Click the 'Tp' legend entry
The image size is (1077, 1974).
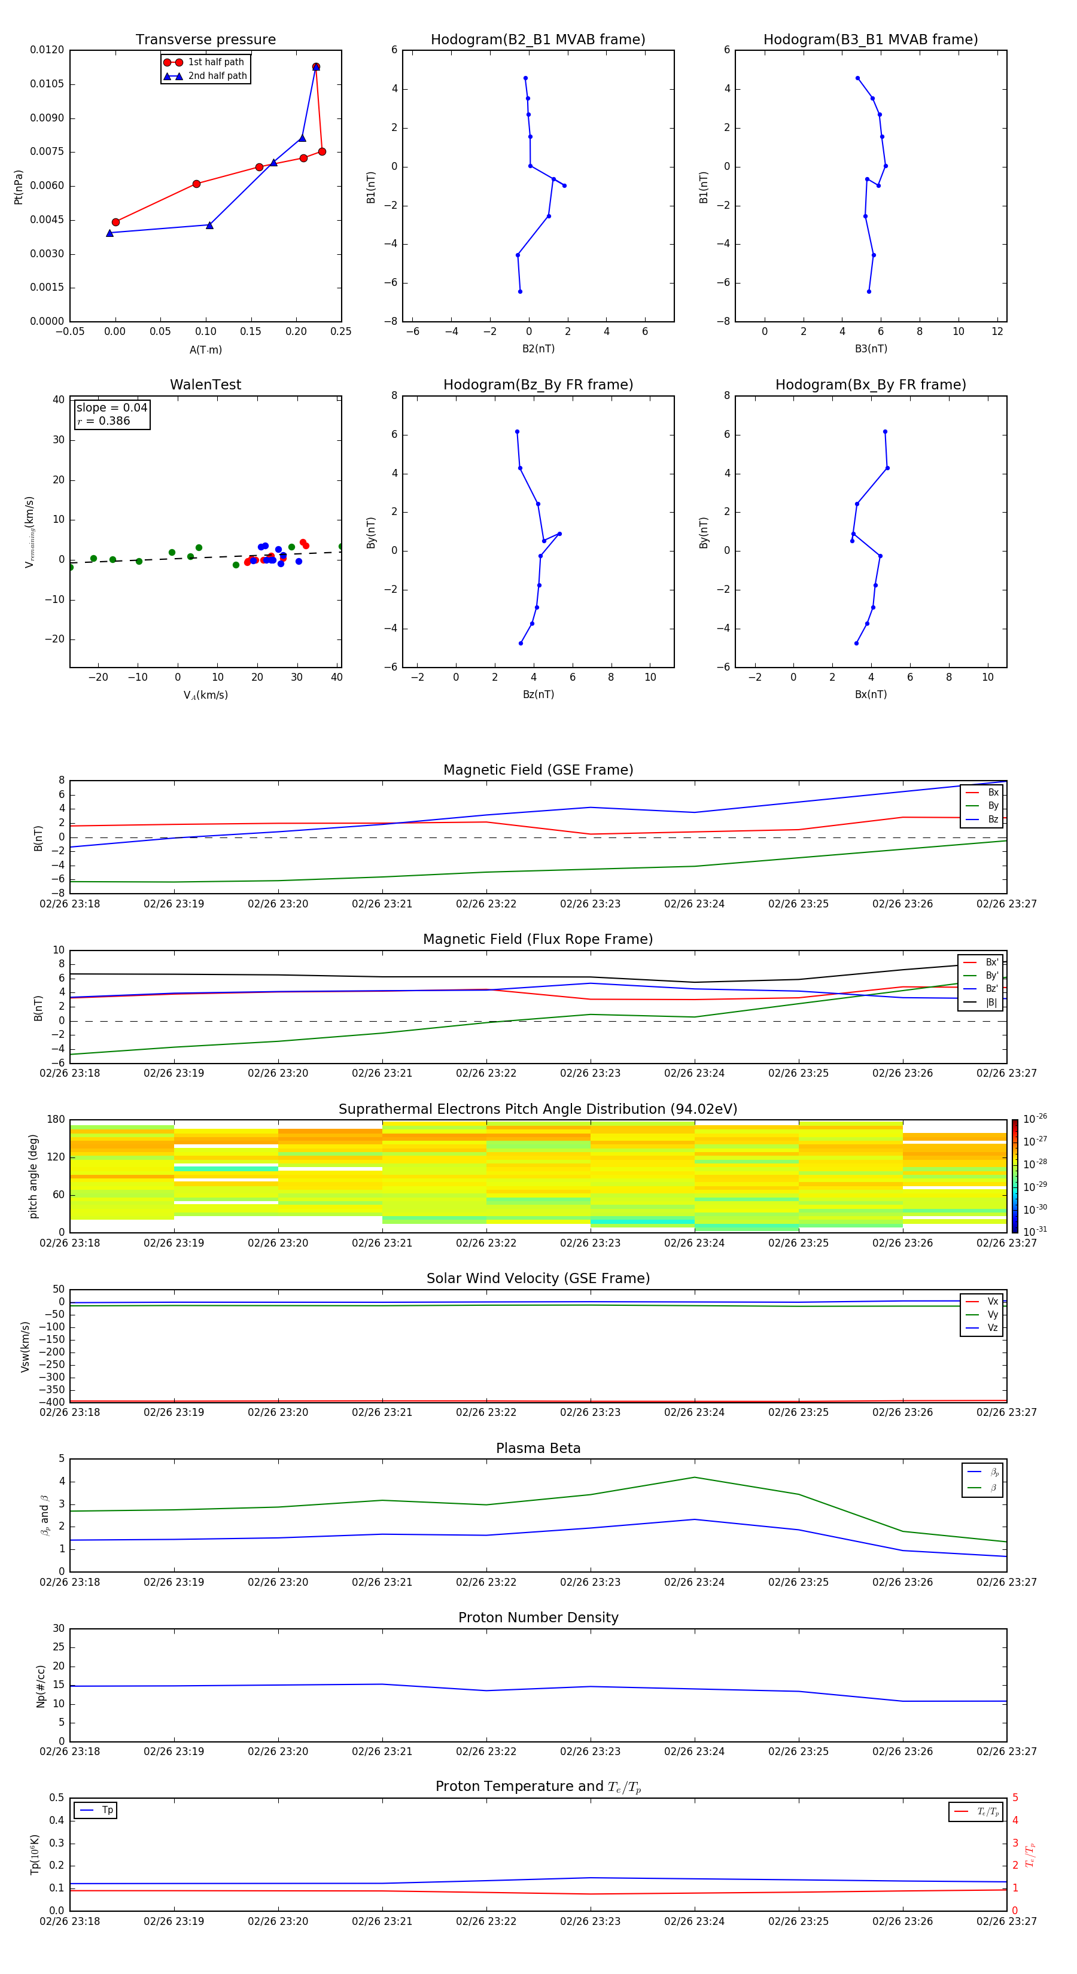click(x=96, y=1810)
